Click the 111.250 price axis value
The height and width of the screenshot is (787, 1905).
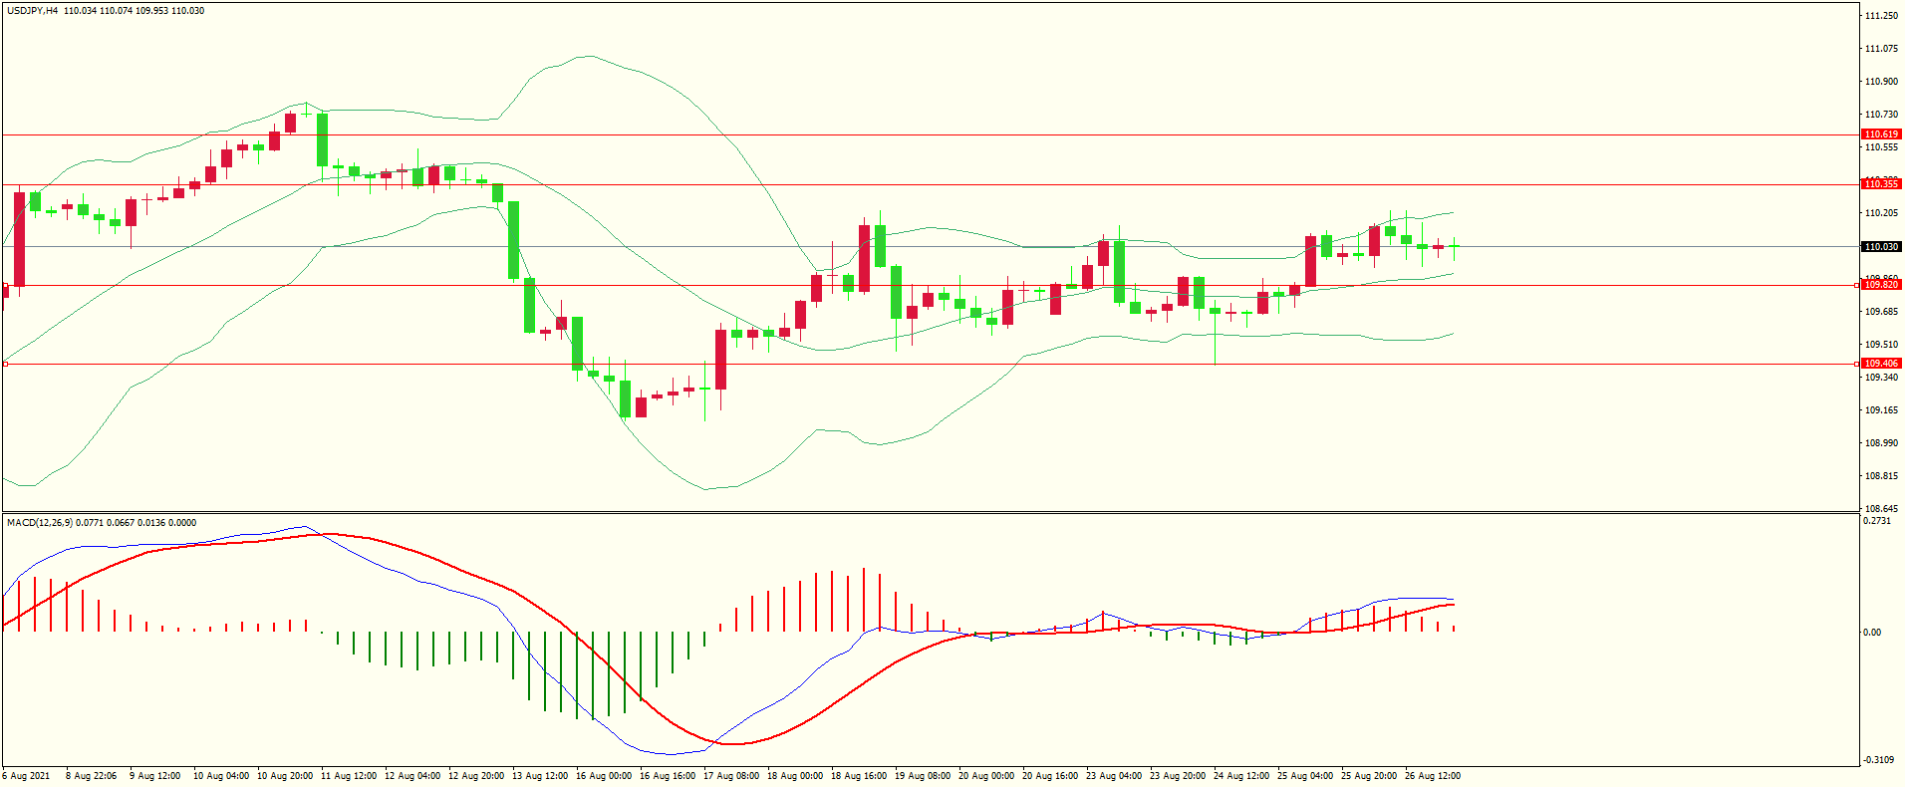1881,16
